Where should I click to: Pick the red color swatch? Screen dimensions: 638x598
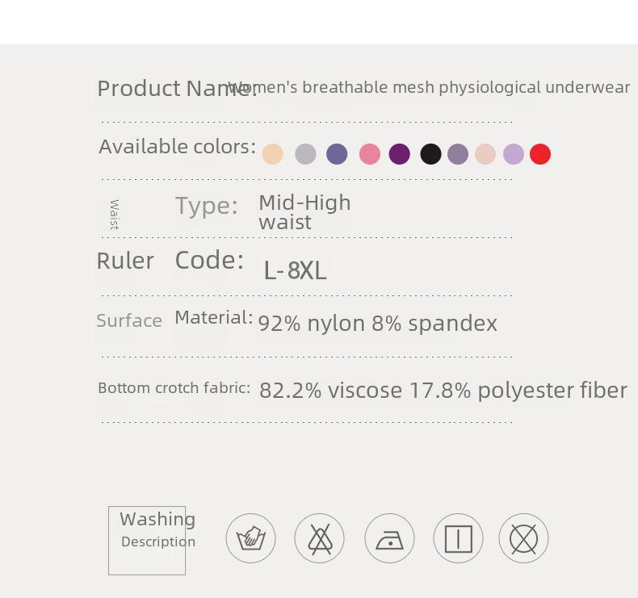tap(540, 154)
